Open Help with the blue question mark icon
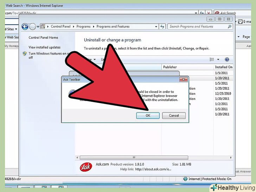256x192 pixels. tap(227, 59)
